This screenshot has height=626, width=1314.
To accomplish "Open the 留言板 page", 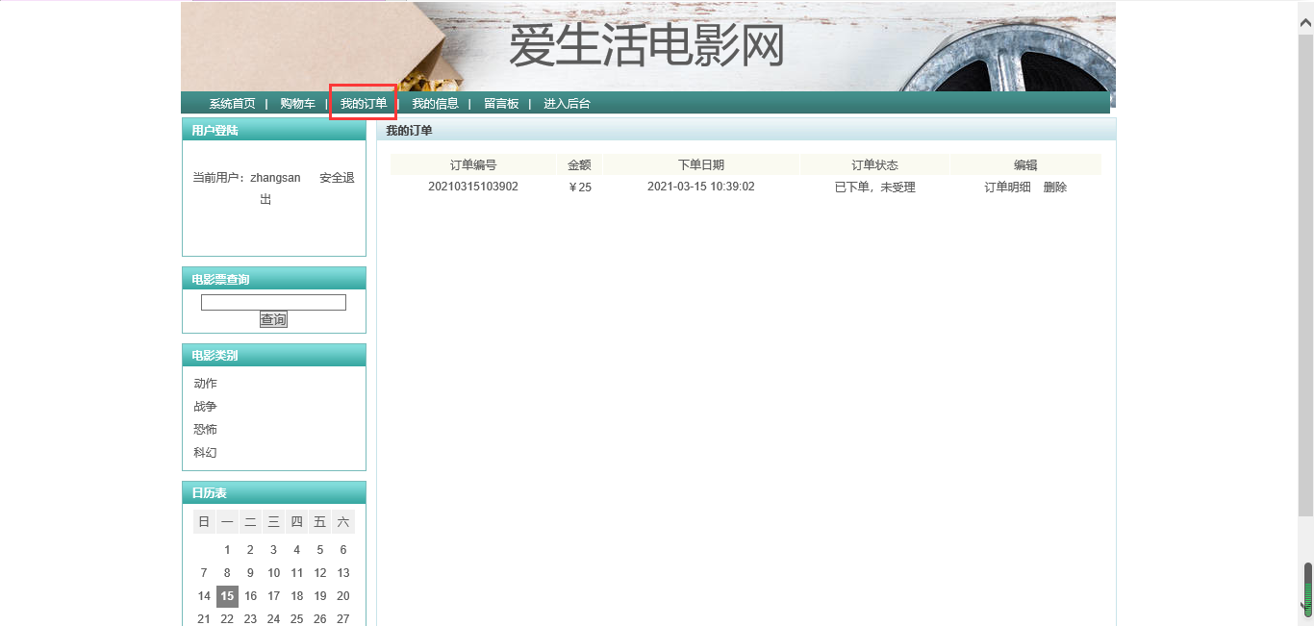I will [501, 104].
